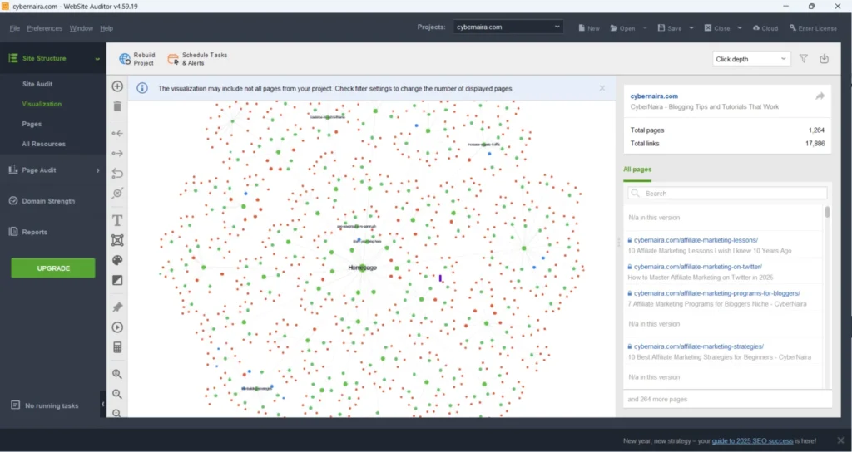
Task: Open Reports section
Action: point(34,232)
